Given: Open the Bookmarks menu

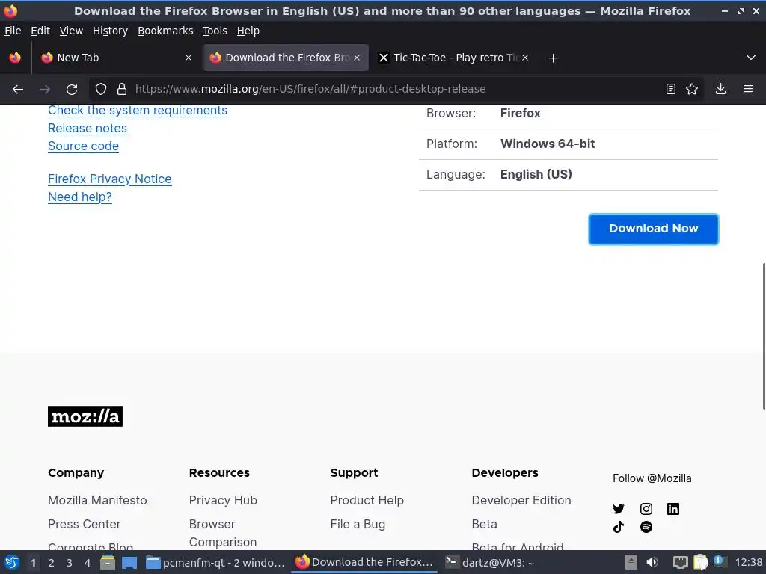Looking at the screenshot, I should pos(165,31).
